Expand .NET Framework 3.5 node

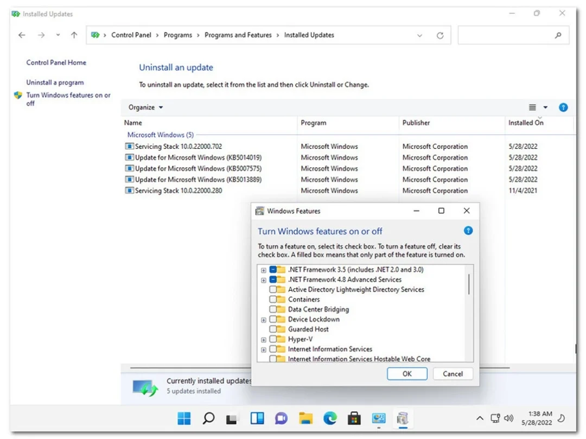tap(264, 270)
